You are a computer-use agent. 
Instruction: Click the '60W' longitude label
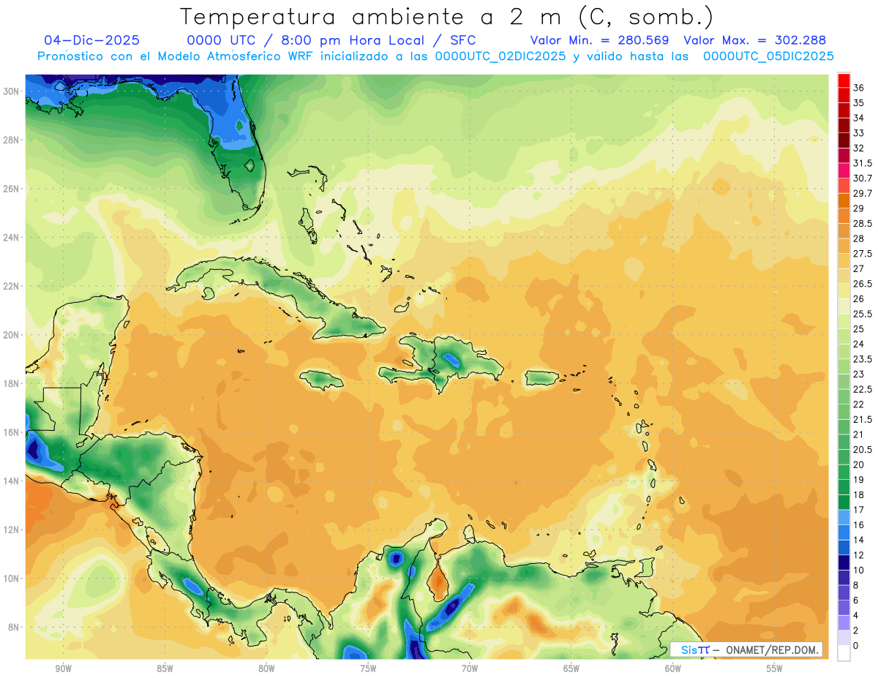tap(673, 668)
